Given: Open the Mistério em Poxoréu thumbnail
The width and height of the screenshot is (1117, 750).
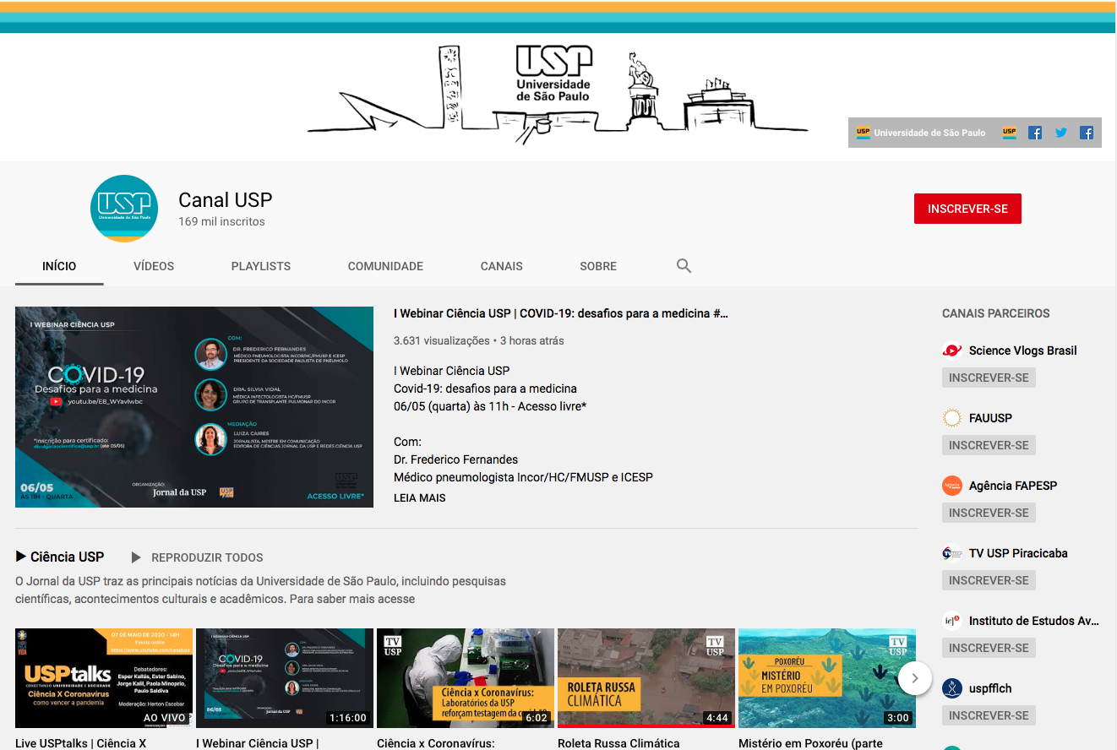Looking at the screenshot, I should tap(827, 678).
